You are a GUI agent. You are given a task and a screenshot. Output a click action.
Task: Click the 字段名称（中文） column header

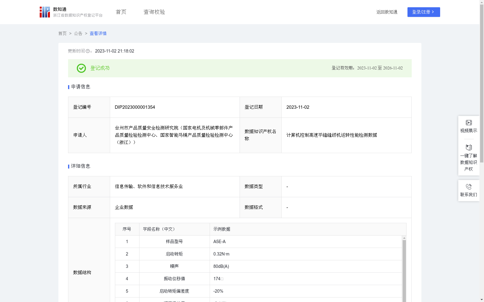[175, 229]
